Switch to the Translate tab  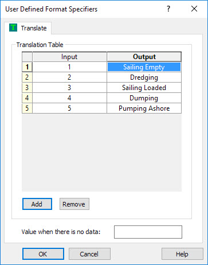[x=28, y=28]
